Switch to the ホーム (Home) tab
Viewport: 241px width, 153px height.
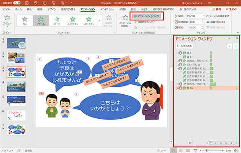click(18, 9)
